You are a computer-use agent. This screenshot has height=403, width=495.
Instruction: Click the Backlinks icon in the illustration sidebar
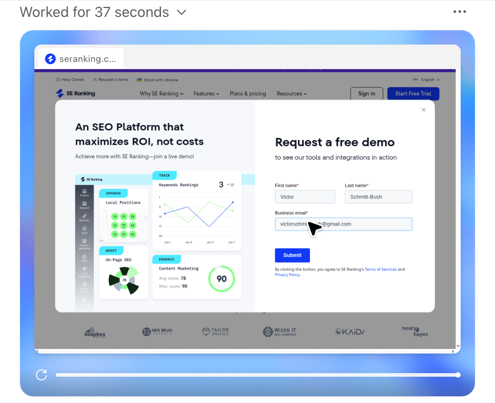(84, 217)
